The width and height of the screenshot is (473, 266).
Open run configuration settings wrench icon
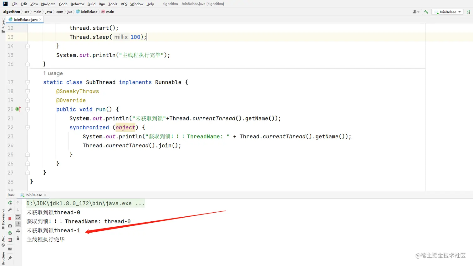tap(10, 210)
